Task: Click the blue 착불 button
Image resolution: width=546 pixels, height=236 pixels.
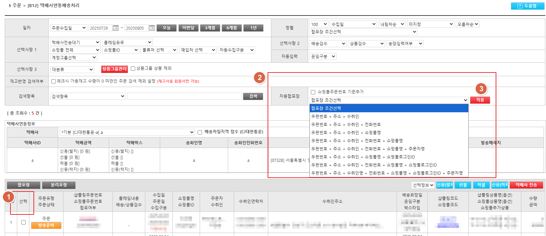Action: [x=481, y=185]
